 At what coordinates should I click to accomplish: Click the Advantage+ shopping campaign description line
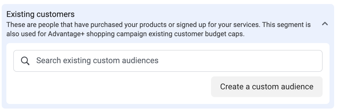pyautogui.click(x=125, y=34)
